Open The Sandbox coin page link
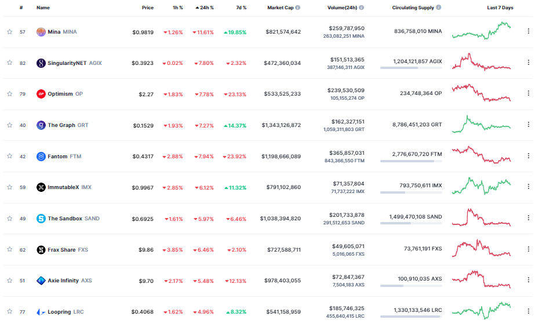This screenshot has width=542, height=327. click(x=65, y=219)
